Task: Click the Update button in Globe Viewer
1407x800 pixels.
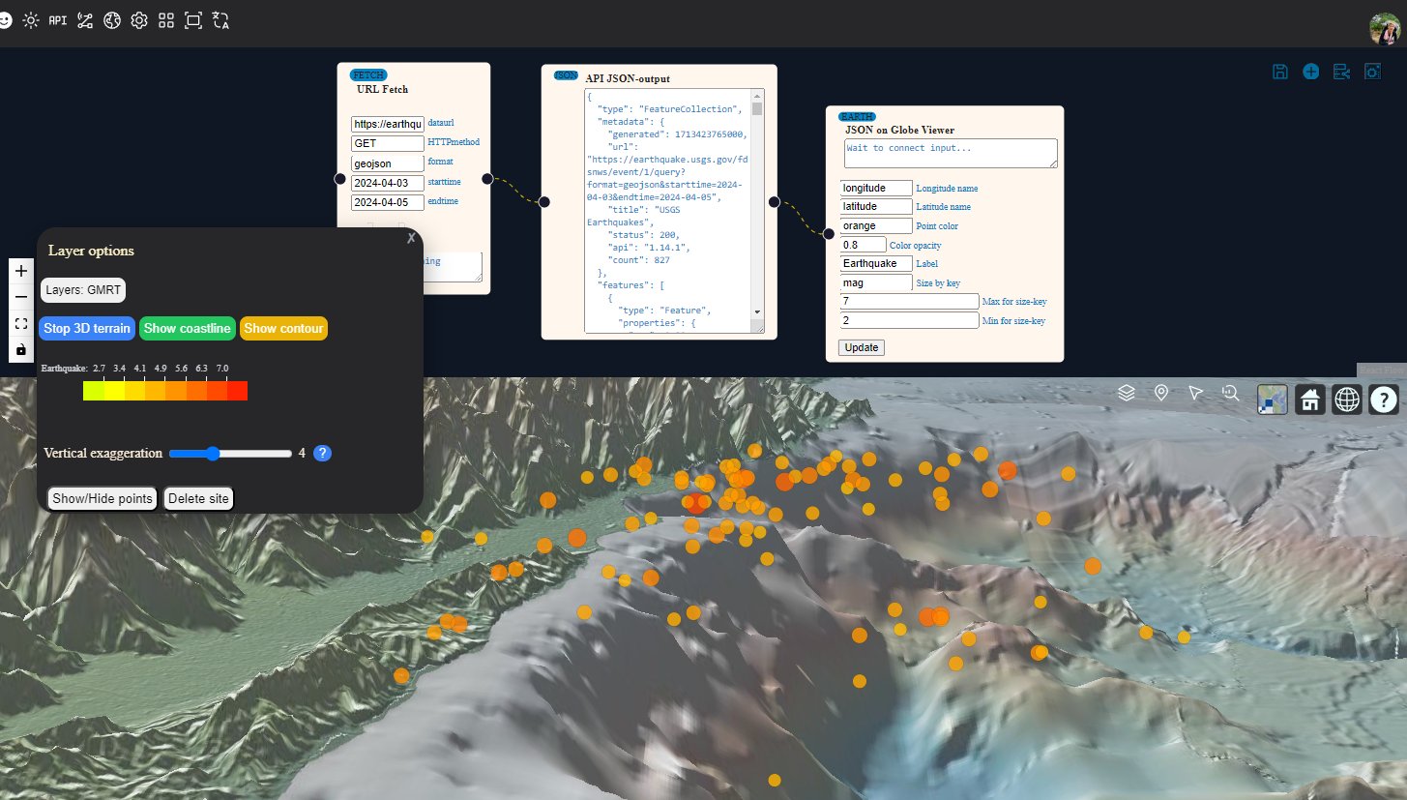Action: click(x=862, y=347)
